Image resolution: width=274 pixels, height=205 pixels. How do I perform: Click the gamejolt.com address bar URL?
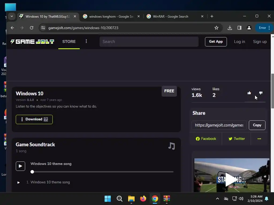point(83,28)
